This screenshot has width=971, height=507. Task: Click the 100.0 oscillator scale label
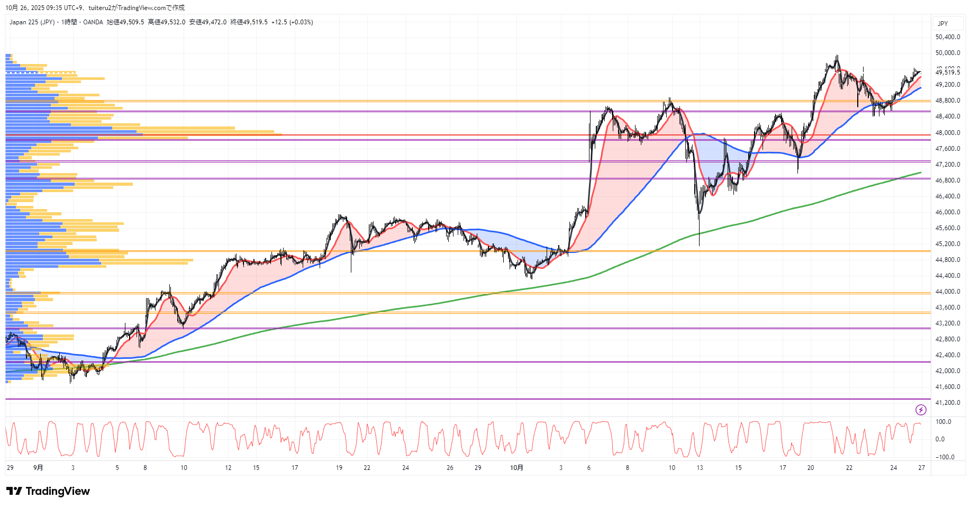[x=943, y=422]
